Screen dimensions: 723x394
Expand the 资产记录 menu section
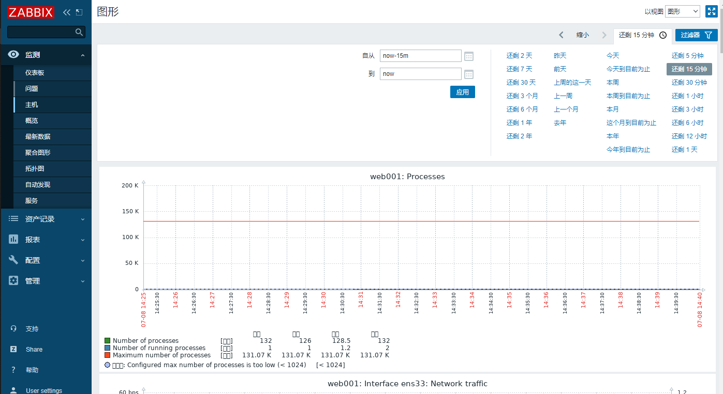tap(83, 219)
